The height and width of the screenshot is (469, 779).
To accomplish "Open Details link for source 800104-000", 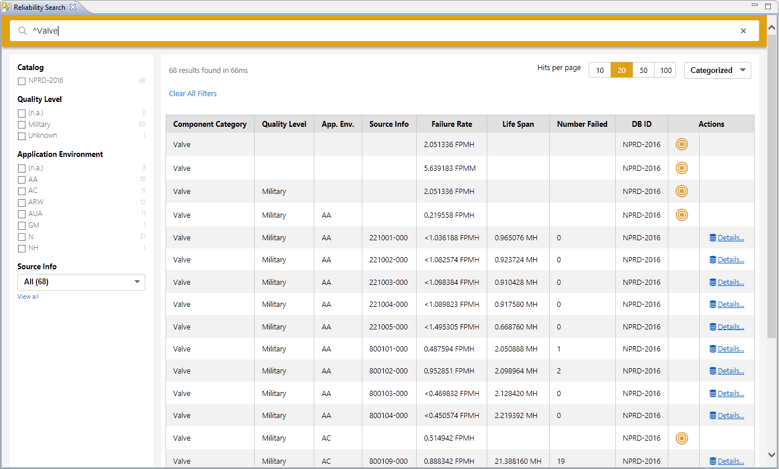I will (x=730, y=416).
